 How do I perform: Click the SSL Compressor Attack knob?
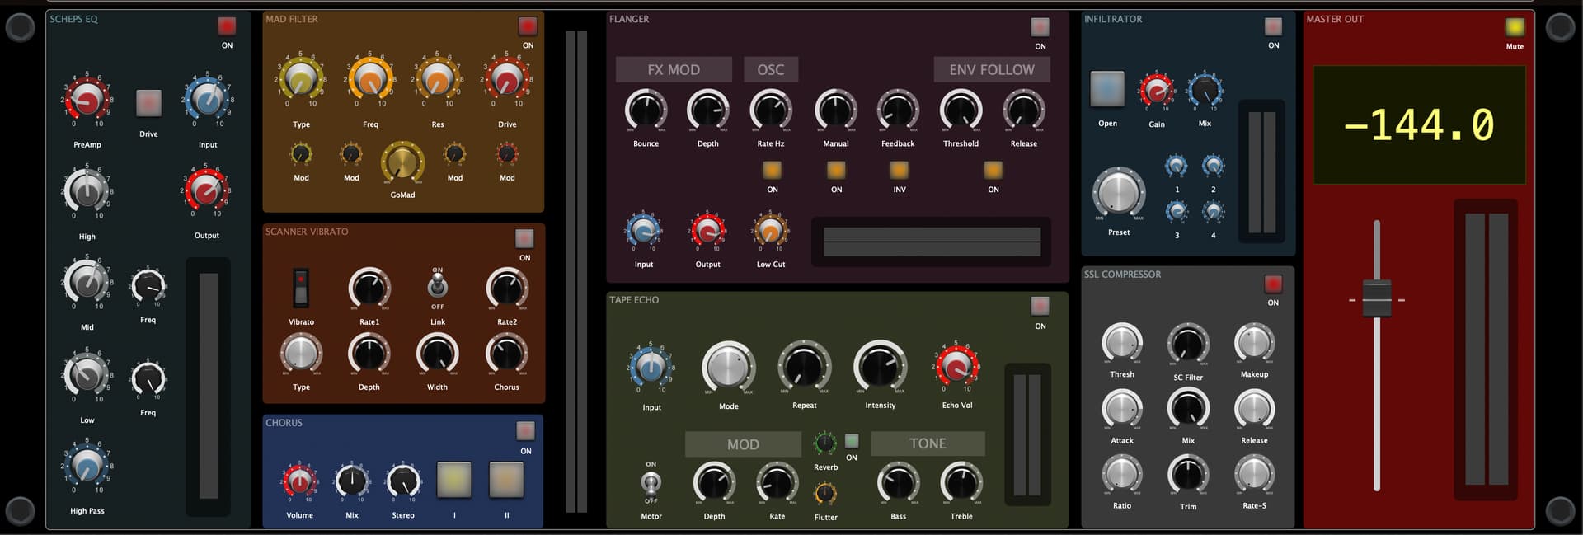tap(1122, 409)
